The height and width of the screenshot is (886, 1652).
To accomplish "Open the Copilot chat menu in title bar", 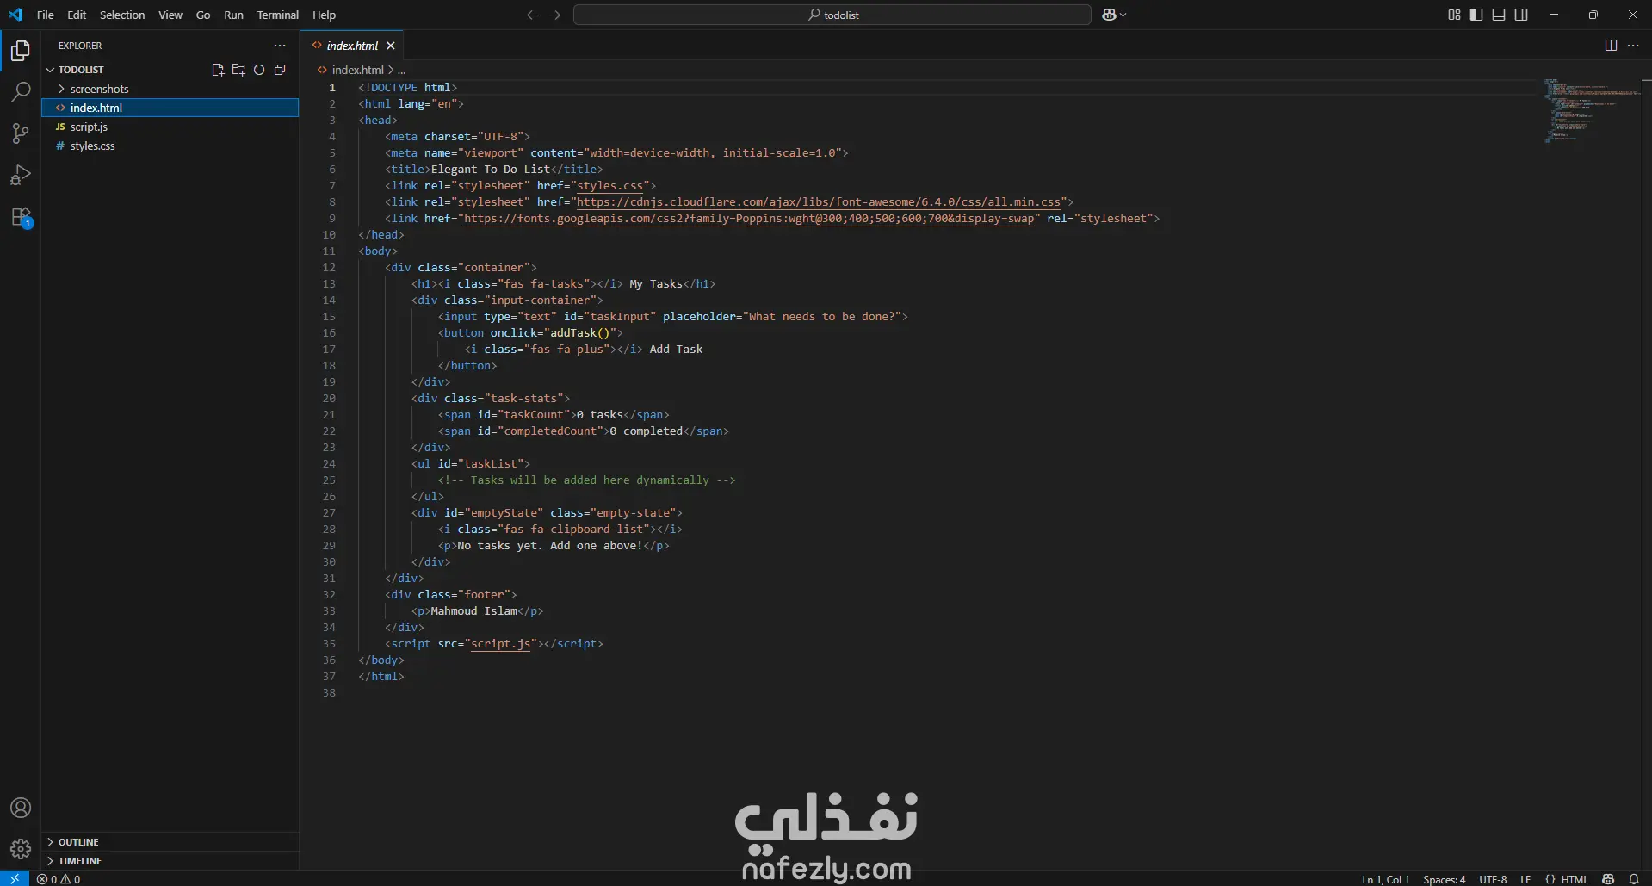I will click(x=1109, y=15).
